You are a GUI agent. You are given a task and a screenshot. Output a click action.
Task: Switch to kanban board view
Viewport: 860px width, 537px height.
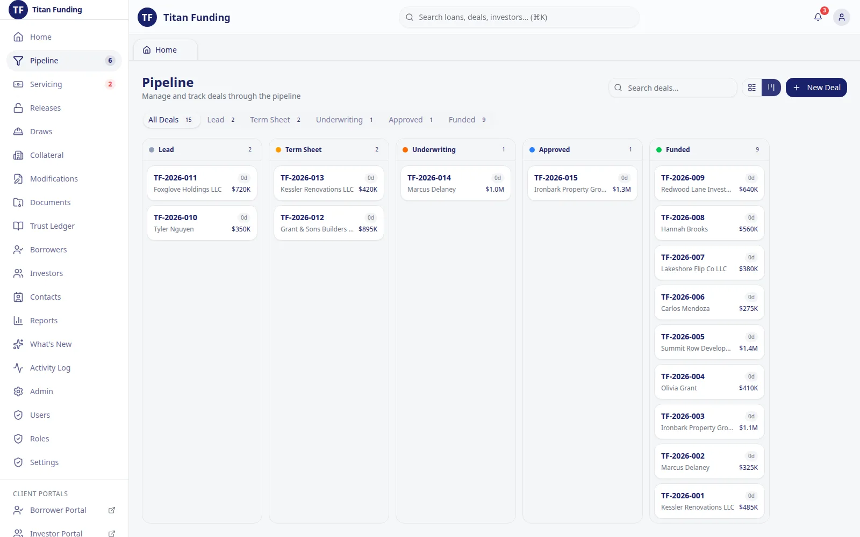tap(771, 88)
